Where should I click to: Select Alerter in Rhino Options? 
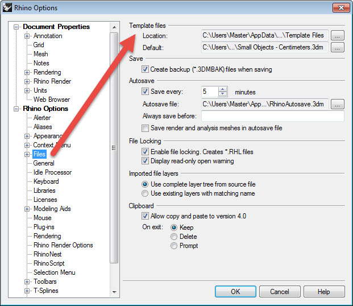click(42, 118)
